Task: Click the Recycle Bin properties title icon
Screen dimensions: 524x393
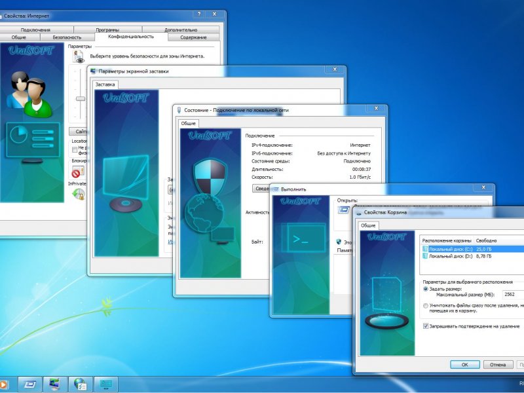Action: pos(359,212)
